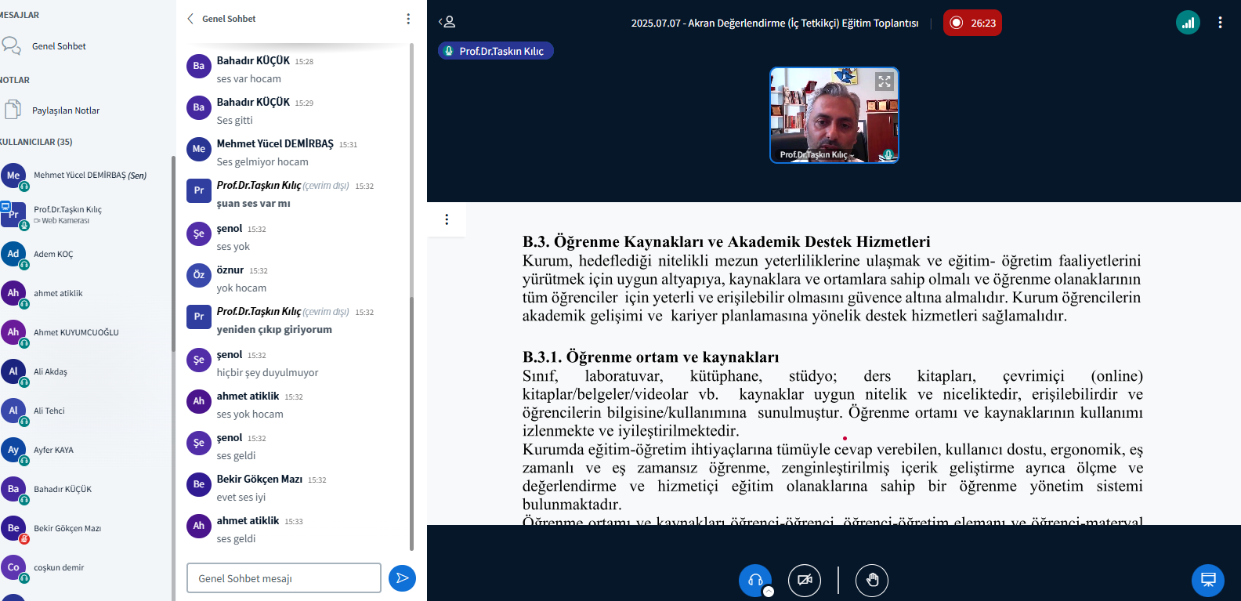Click the Prof.Dr.Taşkın Kılıç talking indicator

tap(495, 51)
